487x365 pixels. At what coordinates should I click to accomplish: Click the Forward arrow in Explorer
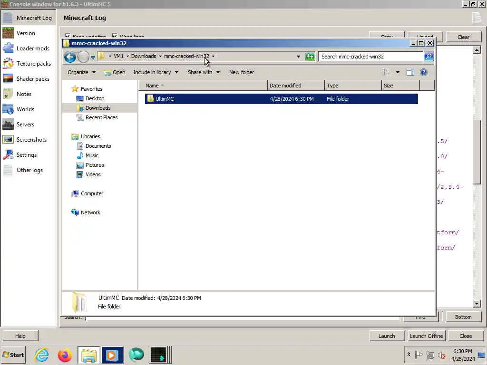(x=83, y=57)
